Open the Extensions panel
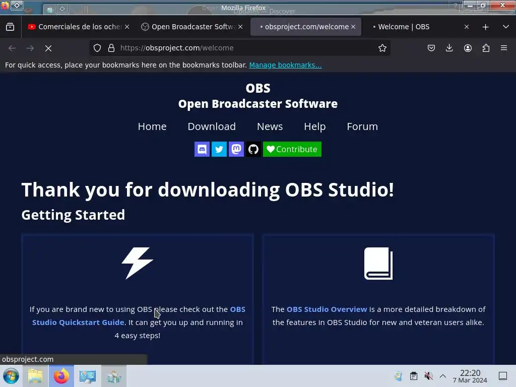Image resolution: width=516 pixels, height=387 pixels. pyautogui.click(x=486, y=48)
